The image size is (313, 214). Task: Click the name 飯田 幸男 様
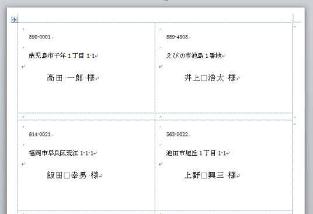point(73,175)
